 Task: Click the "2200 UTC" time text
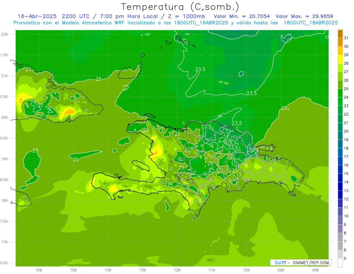(76, 16)
